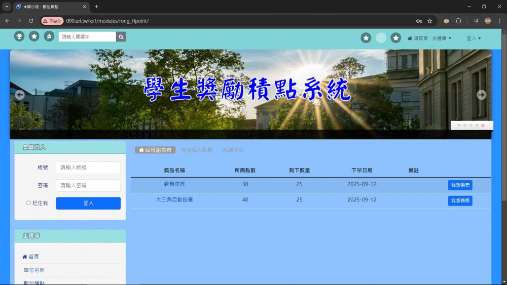The height and width of the screenshot is (285, 507).
Task: Switch to the 查詢排名 tab
Action: 233,150
